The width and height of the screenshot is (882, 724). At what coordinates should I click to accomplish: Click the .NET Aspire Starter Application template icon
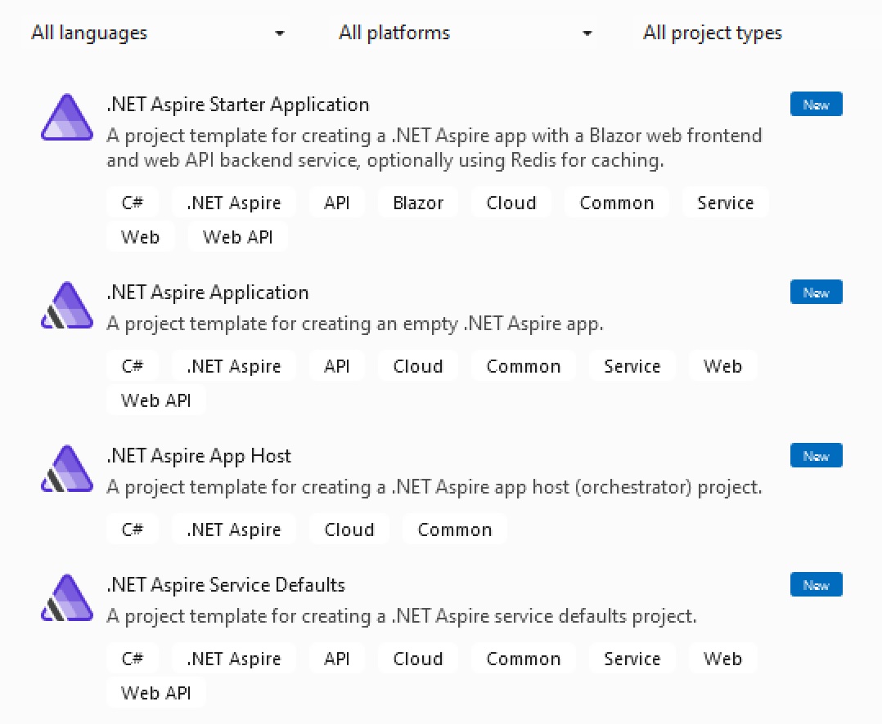click(x=66, y=118)
